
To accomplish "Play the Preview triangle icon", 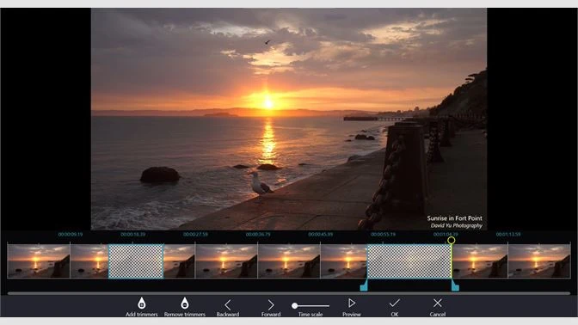I will [352, 303].
